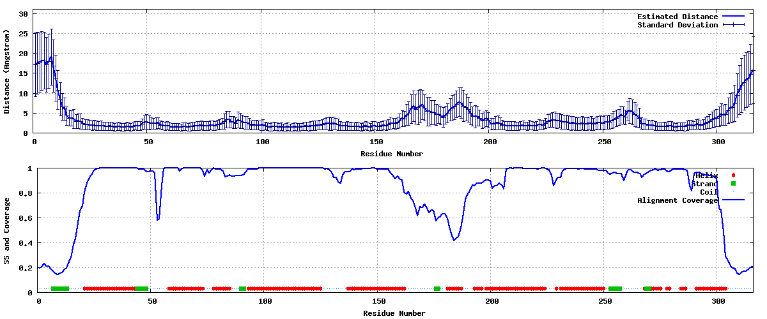Viewport: 767px width, 319px height.
Task: Click the lower chart's Residue Number axis title
Action: (x=394, y=313)
